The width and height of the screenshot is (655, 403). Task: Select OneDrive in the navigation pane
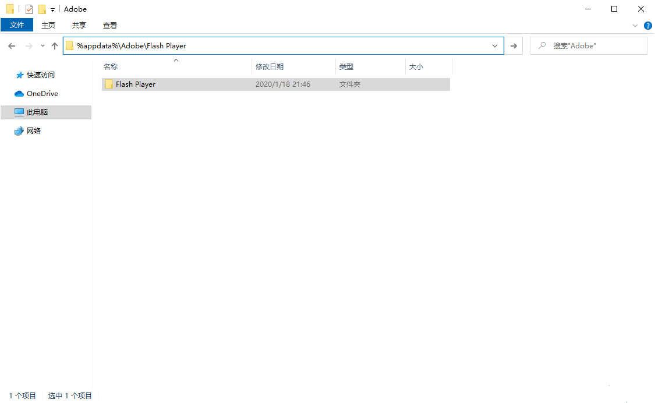[x=42, y=94]
